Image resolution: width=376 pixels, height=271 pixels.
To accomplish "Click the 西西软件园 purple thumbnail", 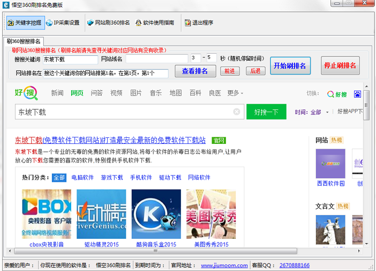I will pyautogui.click(x=330, y=163).
